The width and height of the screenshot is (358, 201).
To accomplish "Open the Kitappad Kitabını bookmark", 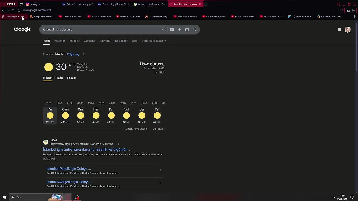I will pos(42,16).
